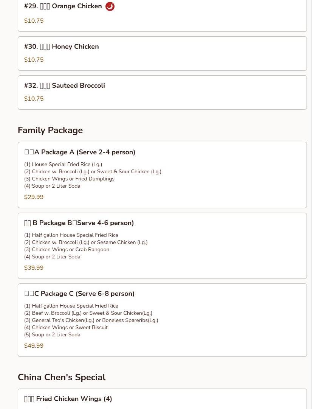
Task: Click the Chicken Wings or Sweet Biscuit line
Action: point(66,327)
